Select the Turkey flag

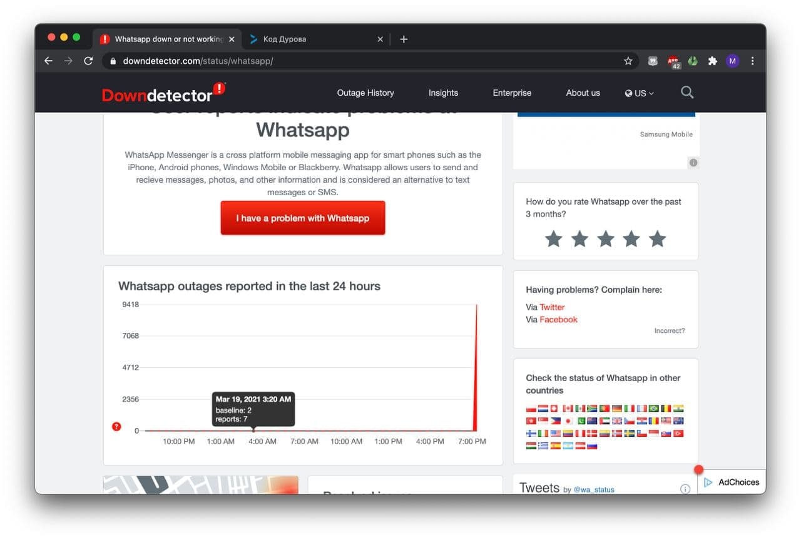tap(678, 433)
